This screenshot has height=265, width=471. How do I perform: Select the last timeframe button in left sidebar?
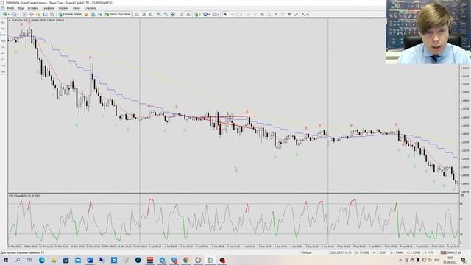click(3, 72)
